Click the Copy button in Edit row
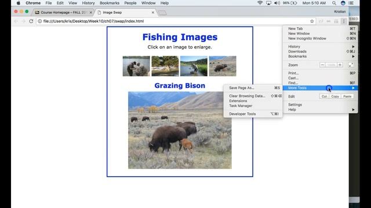 [335, 96]
